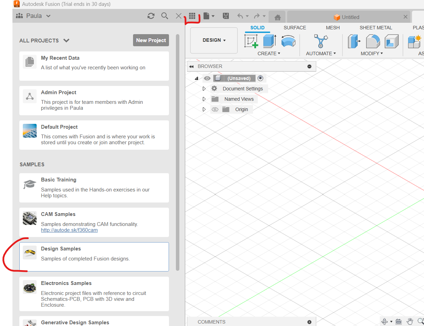424x326 pixels.
Task: Open the Paula team switcher dropdown
Action: pyautogui.click(x=34, y=16)
